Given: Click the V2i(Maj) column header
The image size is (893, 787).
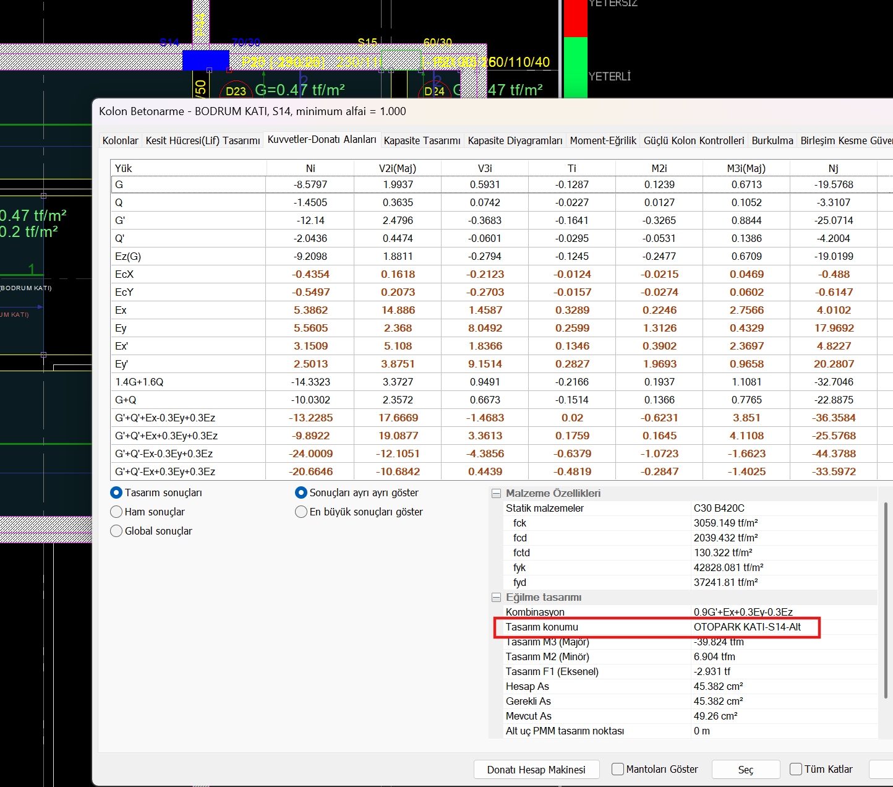Looking at the screenshot, I should point(398,168).
